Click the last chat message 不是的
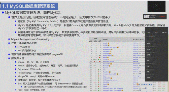The width and height of the screenshot is (169, 92). [149, 77]
